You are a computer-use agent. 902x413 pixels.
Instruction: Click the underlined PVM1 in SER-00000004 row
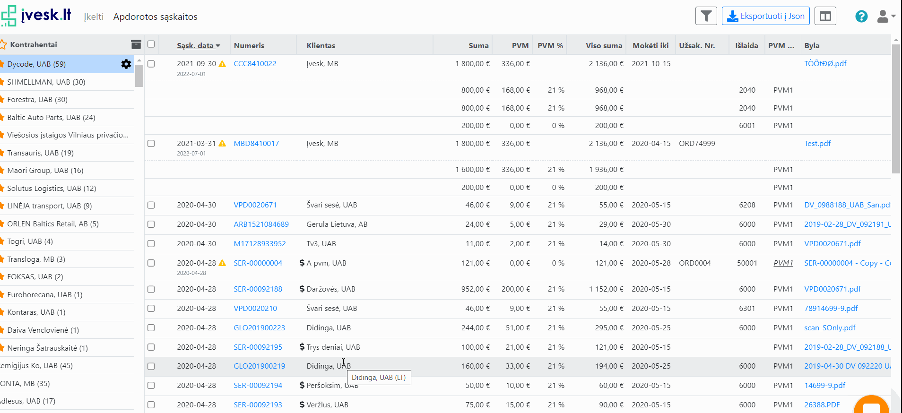[x=783, y=263]
